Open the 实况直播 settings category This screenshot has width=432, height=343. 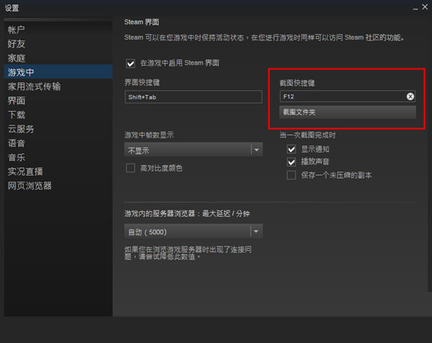pos(58,171)
